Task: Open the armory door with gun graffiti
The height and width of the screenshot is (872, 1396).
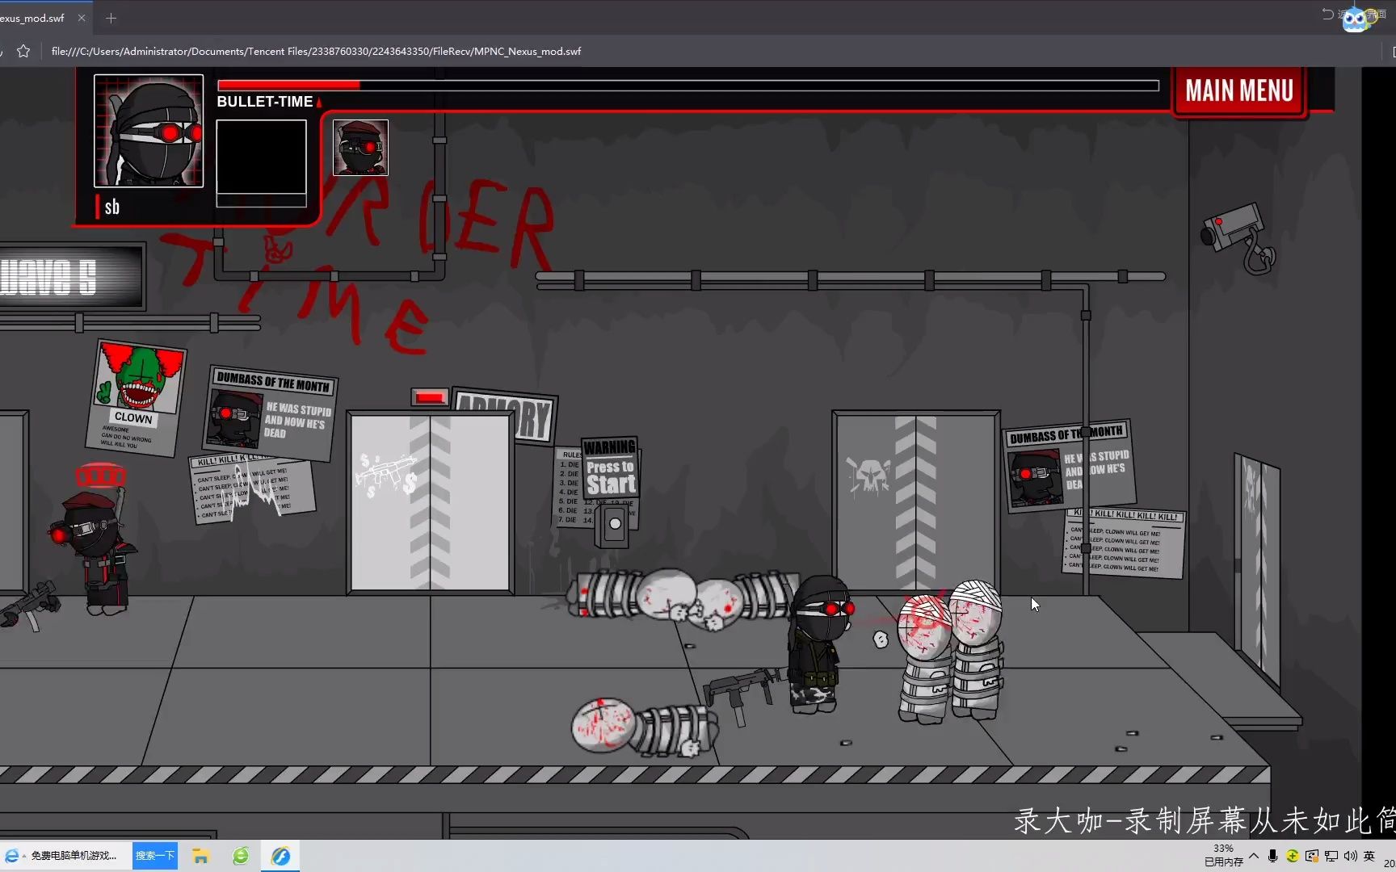Action: click(x=431, y=502)
